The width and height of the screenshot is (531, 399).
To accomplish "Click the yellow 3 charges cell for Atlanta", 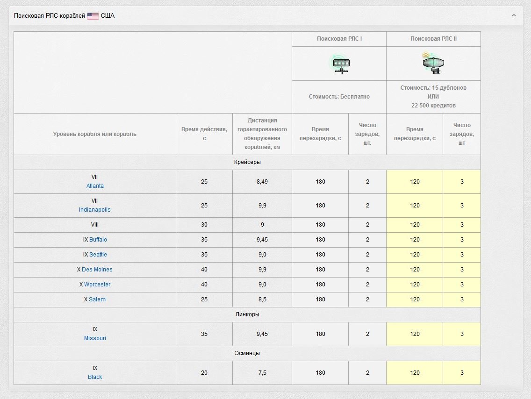I will [x=462, y=182].
